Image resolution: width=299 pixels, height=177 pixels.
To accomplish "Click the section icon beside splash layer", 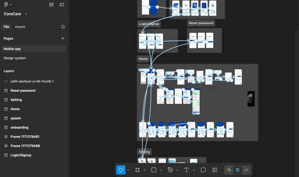I will click(x=6, y=118).
